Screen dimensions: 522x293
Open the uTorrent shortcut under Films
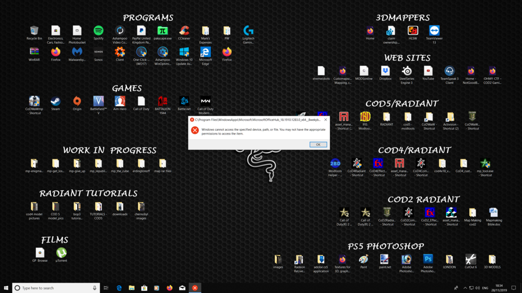point(61,253)
